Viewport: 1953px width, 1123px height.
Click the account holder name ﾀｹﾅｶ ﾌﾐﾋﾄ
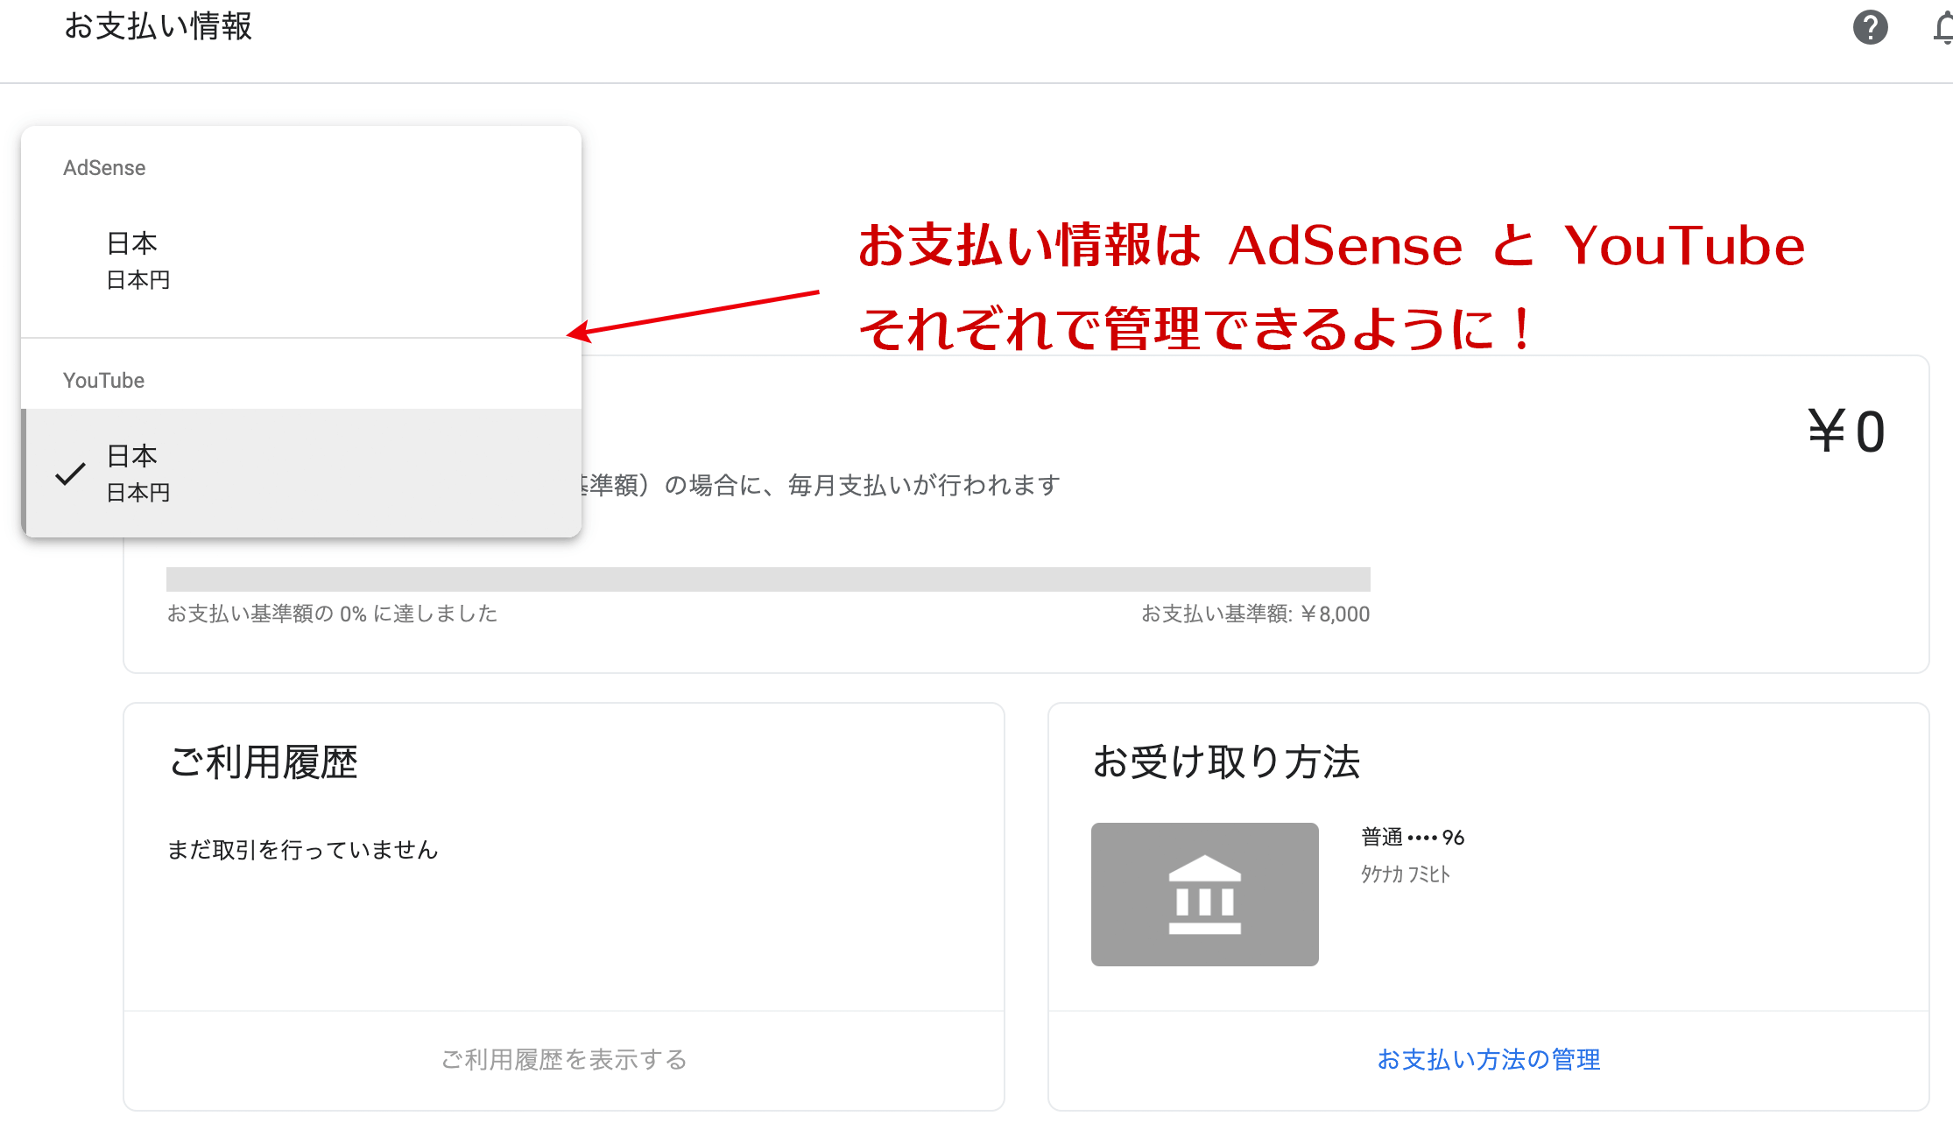tap(1406, 874)
